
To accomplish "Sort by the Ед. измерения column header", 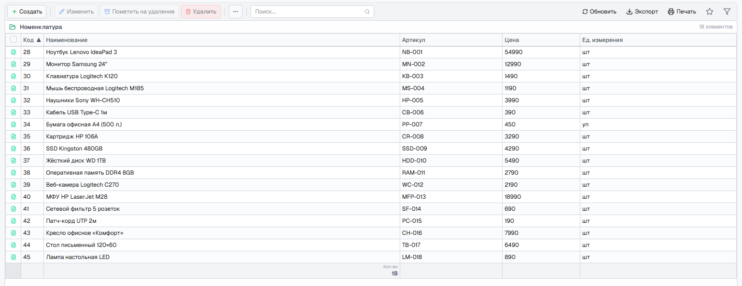I will click(658, 40).
